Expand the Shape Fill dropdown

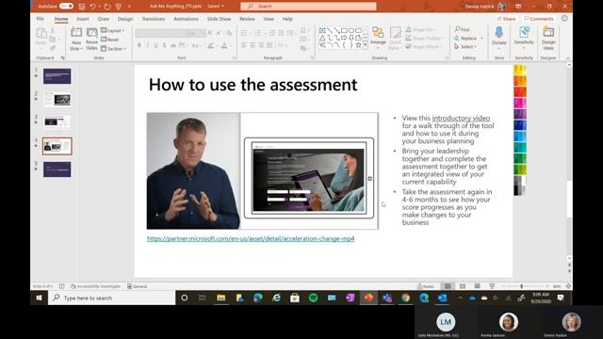[421, 29]
